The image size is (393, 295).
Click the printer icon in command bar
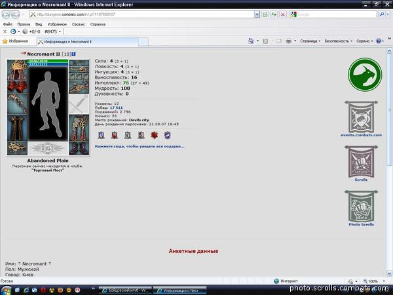click(x=288, y=41)
